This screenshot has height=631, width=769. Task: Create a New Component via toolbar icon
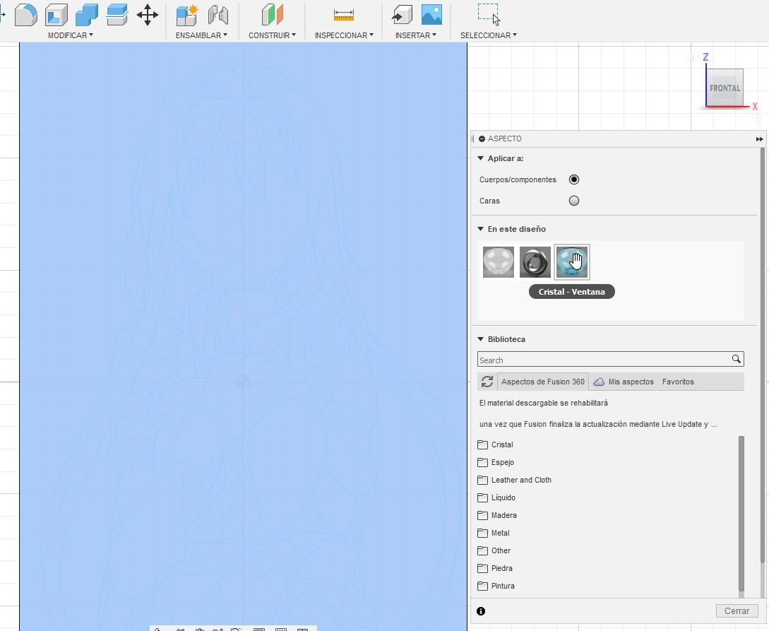coord(187,15)
